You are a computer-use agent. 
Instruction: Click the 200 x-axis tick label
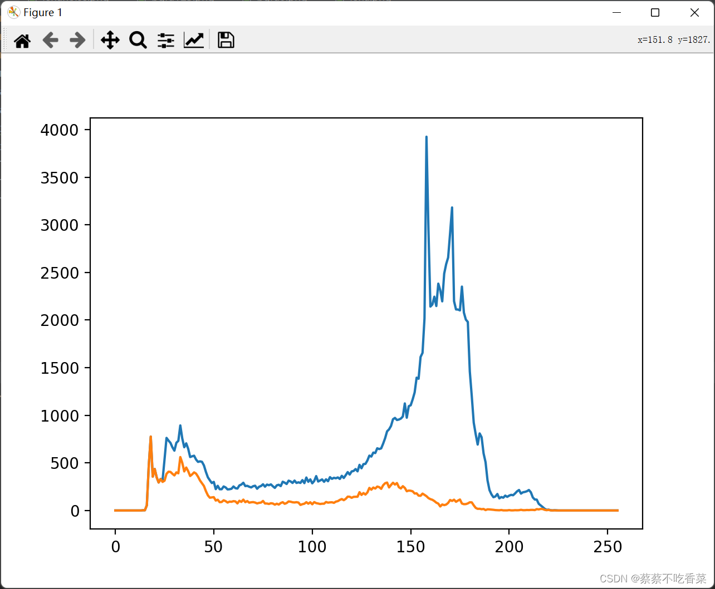509,547
